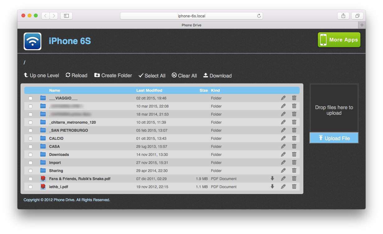This screenshot has height=234, width=383.
Task: Switch to the Phone Drive tab
Action: pyautogui.click(x=191, y=25)
